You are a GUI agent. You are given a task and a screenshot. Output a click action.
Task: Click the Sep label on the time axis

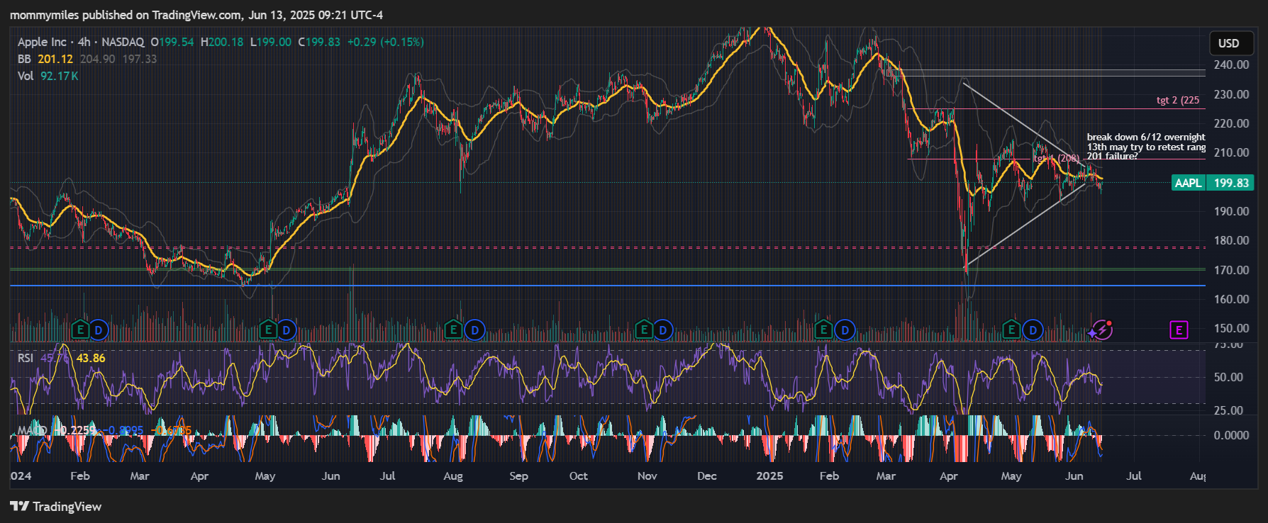pyautogui.click(x=518, y=476)
